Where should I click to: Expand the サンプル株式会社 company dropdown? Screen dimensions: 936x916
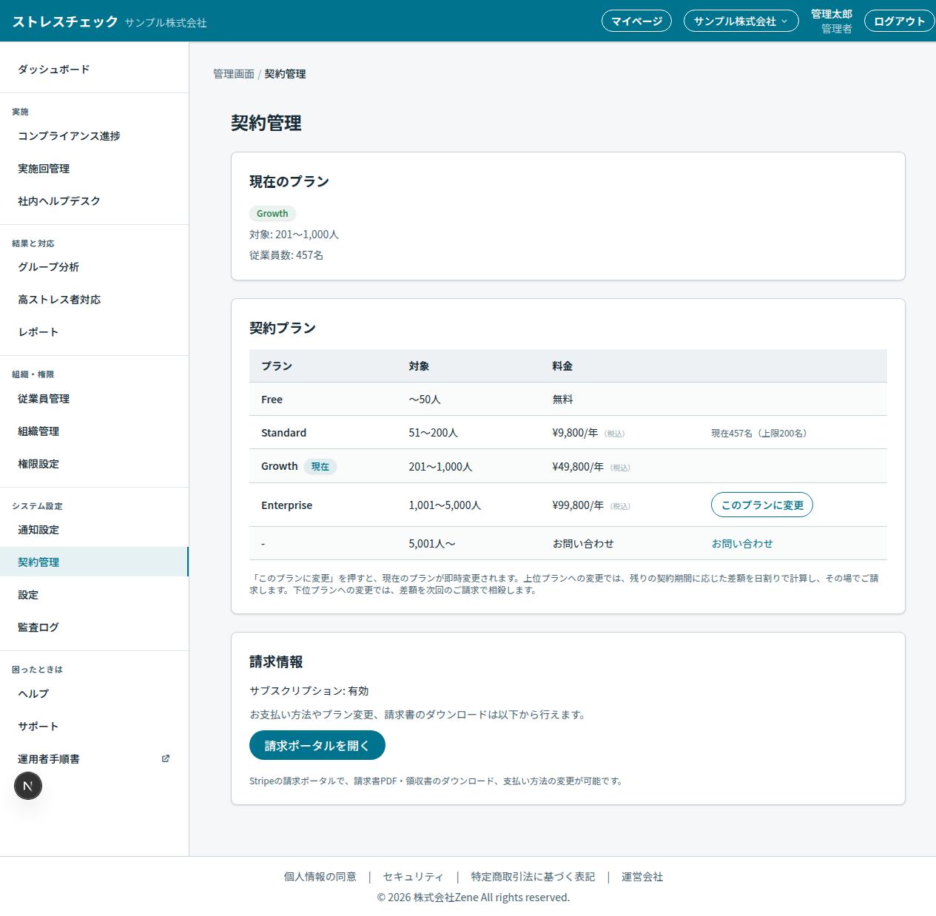click(741, 21)
